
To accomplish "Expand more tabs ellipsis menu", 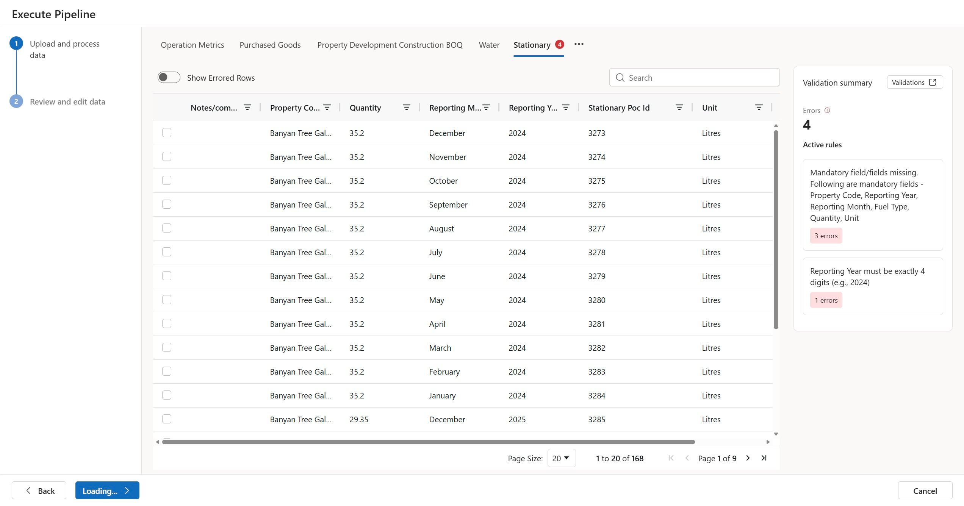I will 579,44.
